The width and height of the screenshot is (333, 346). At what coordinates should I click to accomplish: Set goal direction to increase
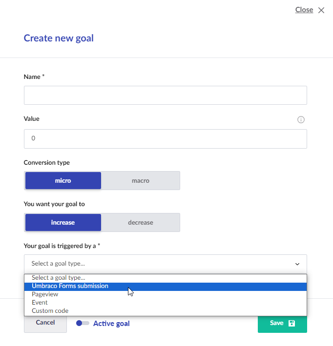click(63, 223)
